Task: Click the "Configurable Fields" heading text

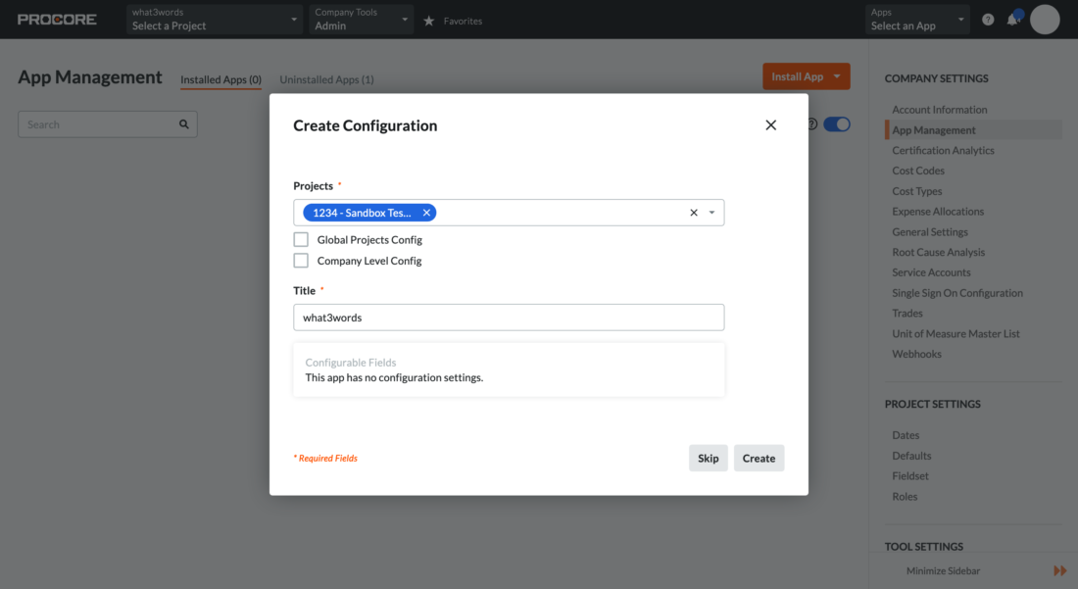Action: pos(351,363)
